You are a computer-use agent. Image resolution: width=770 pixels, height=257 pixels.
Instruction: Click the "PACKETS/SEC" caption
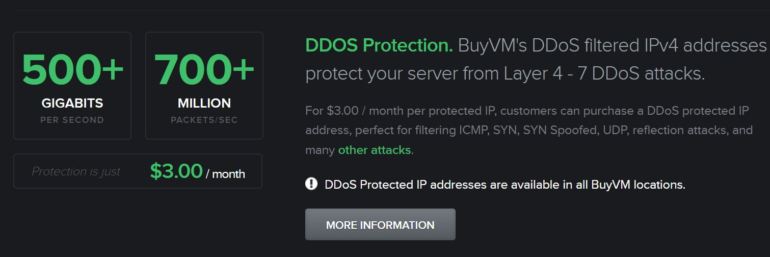[204, 120]
